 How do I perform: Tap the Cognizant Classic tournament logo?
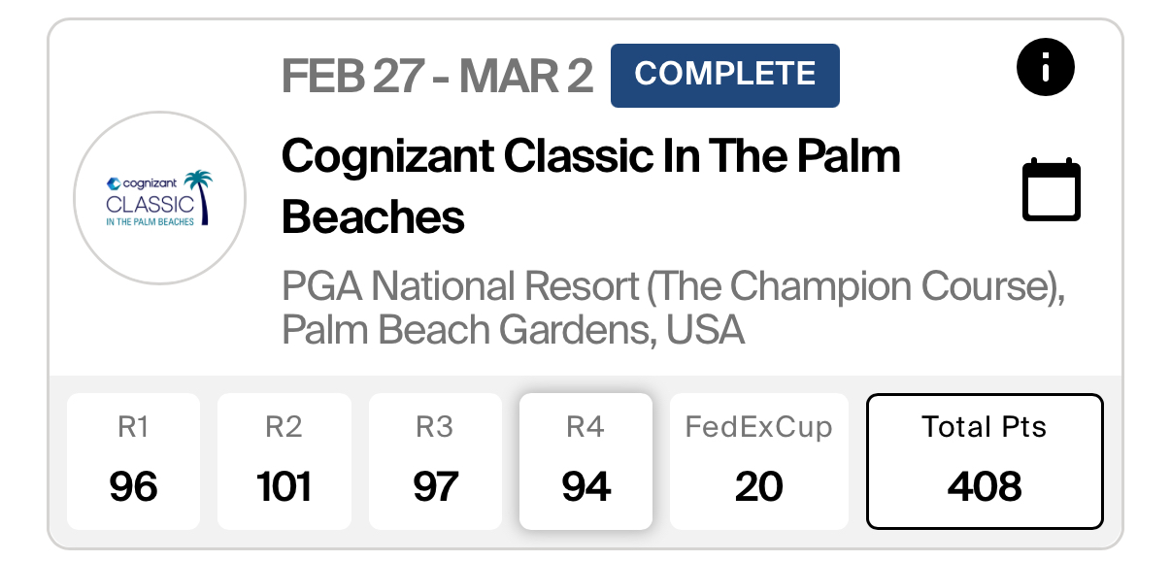tap(160, 198)
